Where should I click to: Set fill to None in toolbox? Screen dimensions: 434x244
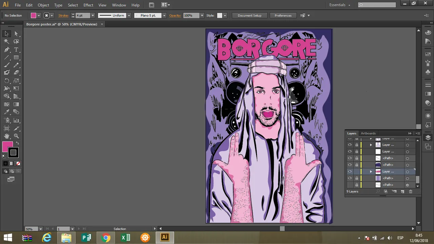click(18, 163)
